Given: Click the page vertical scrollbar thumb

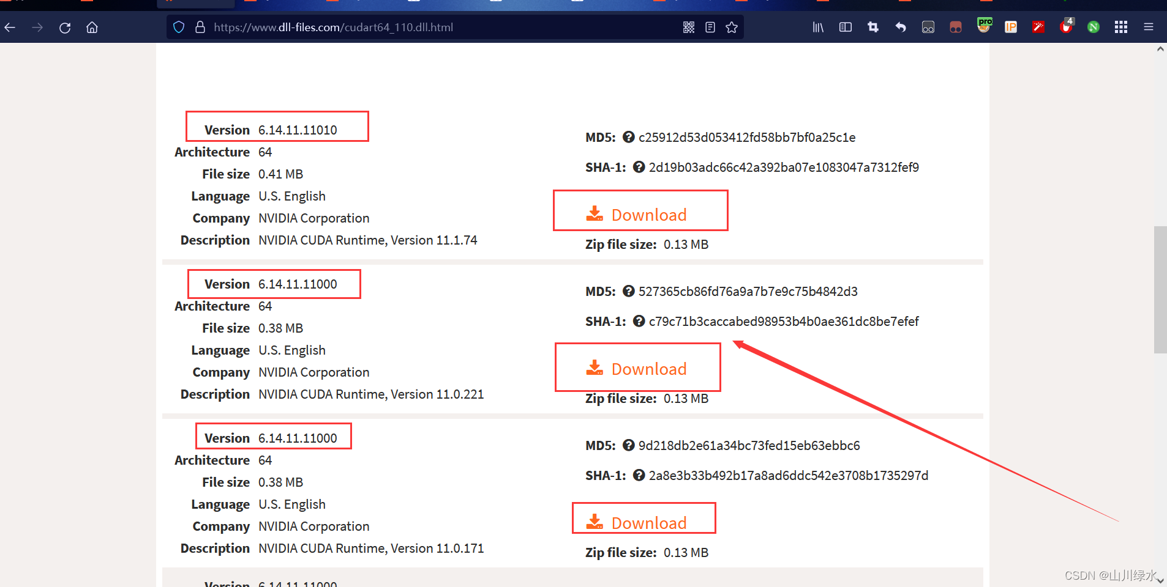Looking at the screenshot, I should click(x=1160, y=290).
